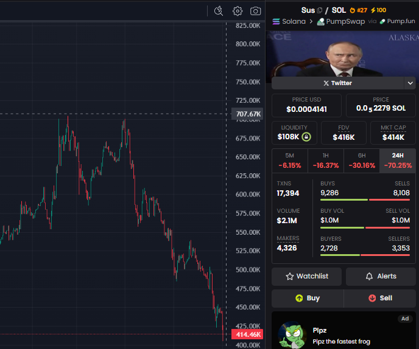Expand the socials dropdown chevron
419x349 pixels.
pyautogui.click(x=410, y=83)
